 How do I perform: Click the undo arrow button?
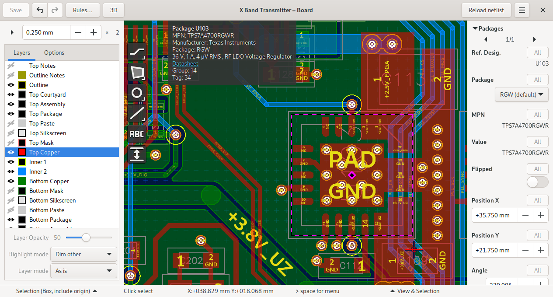pyautogui.click(x=40, y=10)
